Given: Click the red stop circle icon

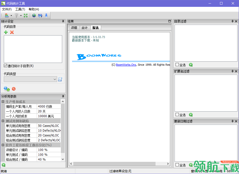Looking at the screenshot, I should (x=14, y=89).
